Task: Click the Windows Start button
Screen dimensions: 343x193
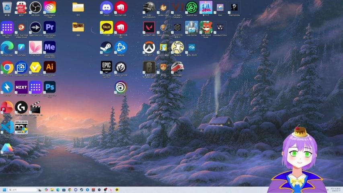Action: (4, 190)
